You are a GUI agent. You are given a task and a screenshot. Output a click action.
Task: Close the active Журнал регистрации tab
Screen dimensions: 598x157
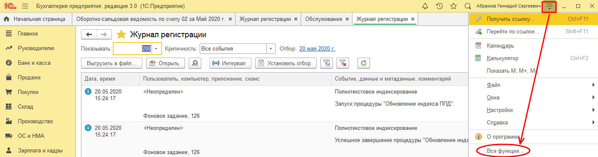tap(413, 19)
